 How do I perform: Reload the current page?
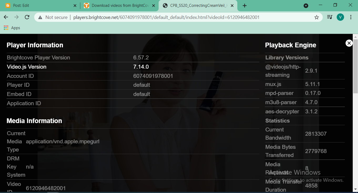[27, 17]
